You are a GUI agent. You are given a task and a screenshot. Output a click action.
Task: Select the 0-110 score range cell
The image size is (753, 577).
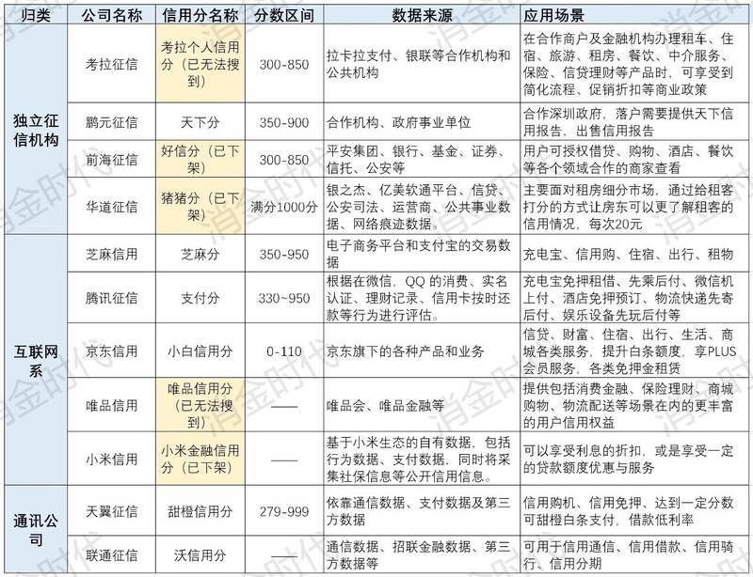click(x=283, y=350)
